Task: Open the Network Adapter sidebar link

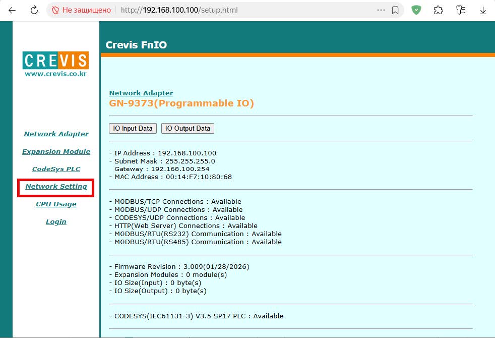Action: (x=56, y=134)
